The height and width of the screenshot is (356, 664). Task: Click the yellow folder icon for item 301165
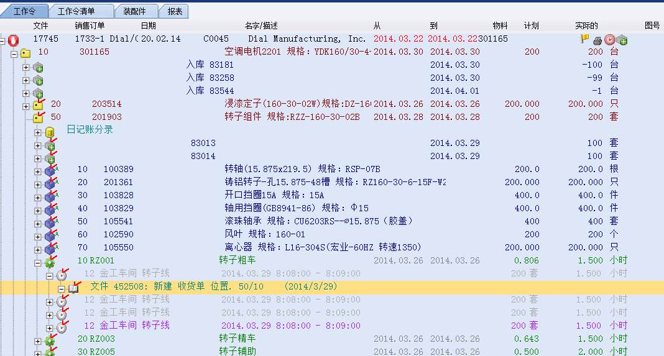25,53
